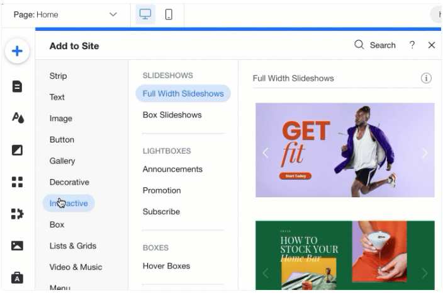Open the Media image icon in sidebar
The width and height of the screenshot is (443, 295).
click(x=18, y=246)
